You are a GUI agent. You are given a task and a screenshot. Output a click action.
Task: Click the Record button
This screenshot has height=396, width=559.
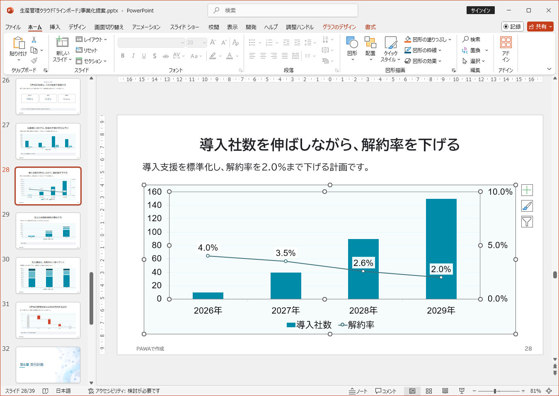pos(512,27)
